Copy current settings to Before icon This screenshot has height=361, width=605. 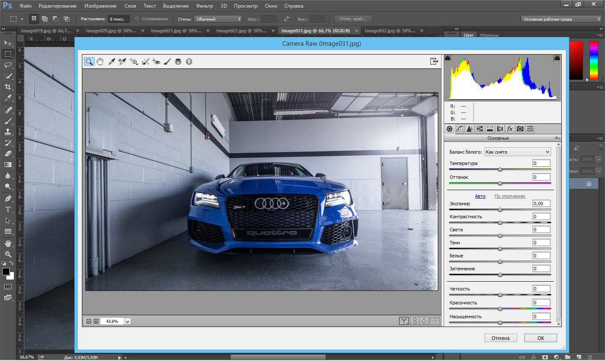(x=424, y=321)
